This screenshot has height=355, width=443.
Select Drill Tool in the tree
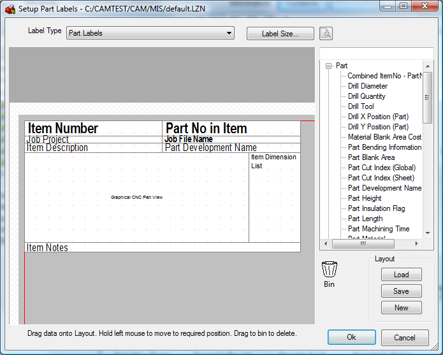click(361, 106)
